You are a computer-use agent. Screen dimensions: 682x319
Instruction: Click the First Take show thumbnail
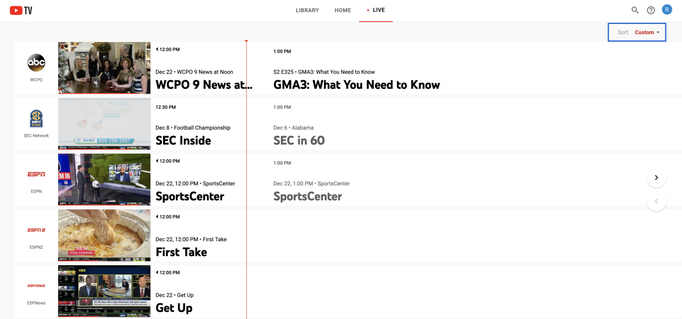[x=104, y=235]
